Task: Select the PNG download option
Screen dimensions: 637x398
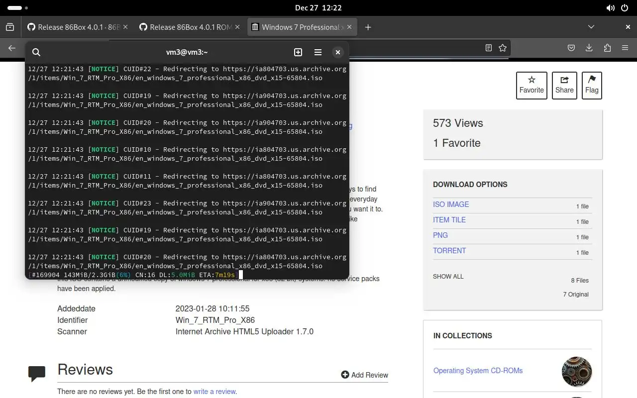Action: pos(440,235)
